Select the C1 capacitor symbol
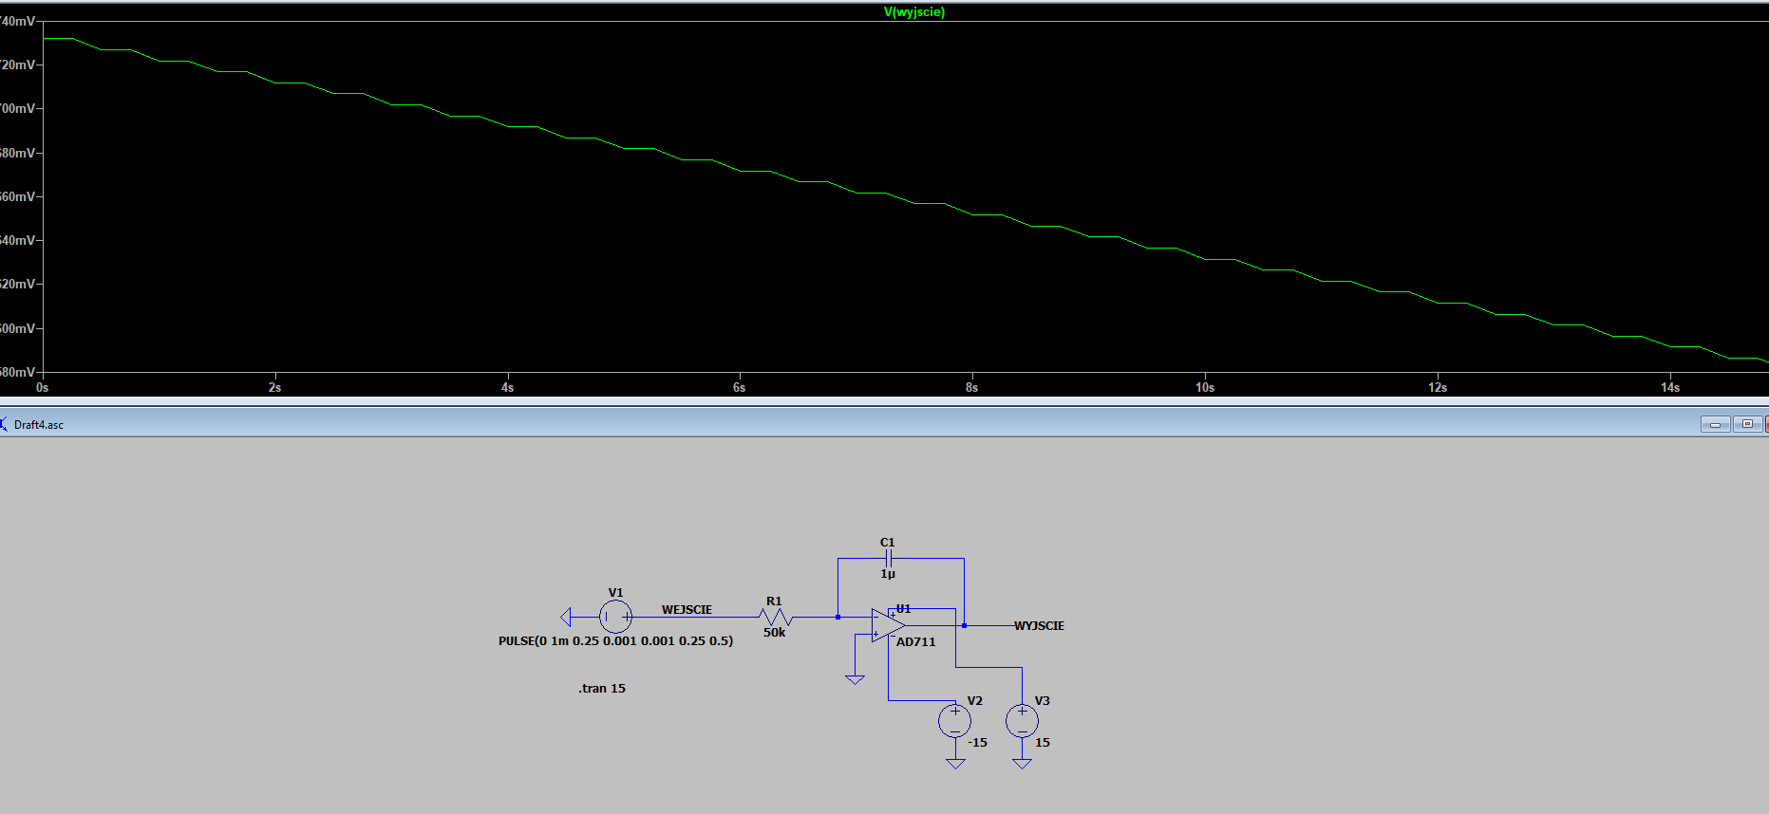1769x814 pixels. [888, 558]
